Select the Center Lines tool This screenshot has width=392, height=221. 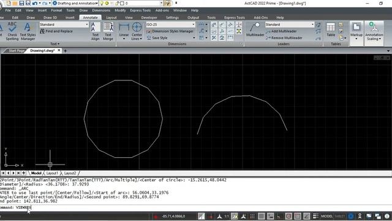click(137, 31)
